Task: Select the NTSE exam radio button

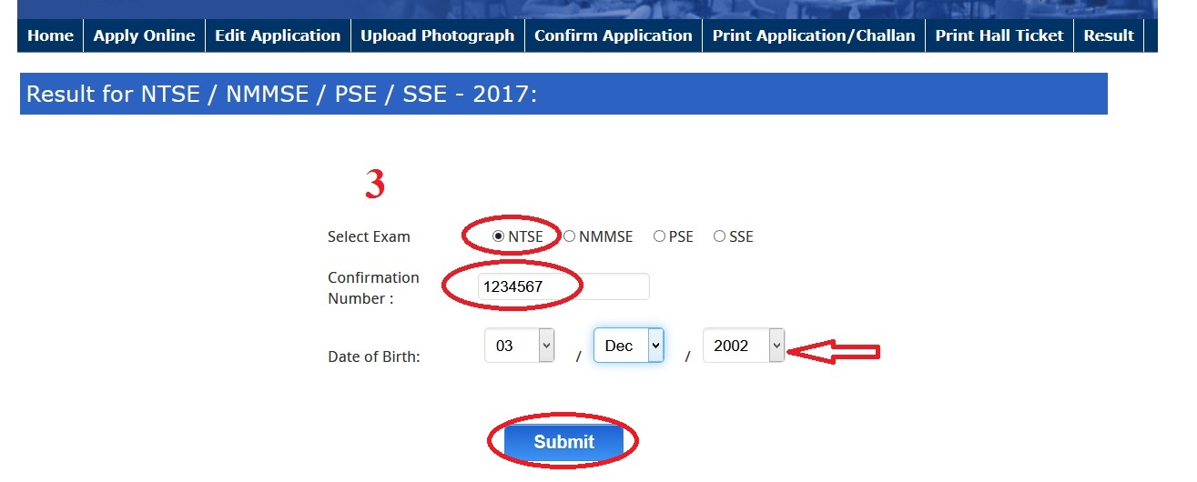Action: (x=498, y=236)
